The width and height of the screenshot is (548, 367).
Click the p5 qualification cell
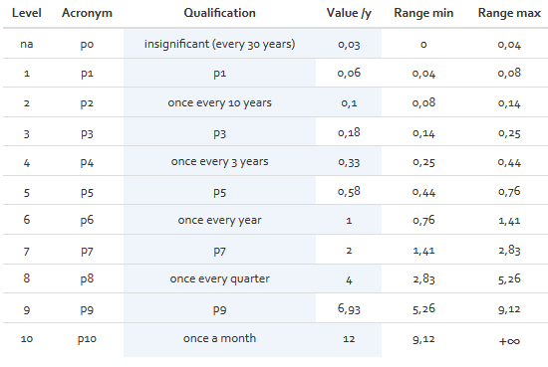click(219, 191)
